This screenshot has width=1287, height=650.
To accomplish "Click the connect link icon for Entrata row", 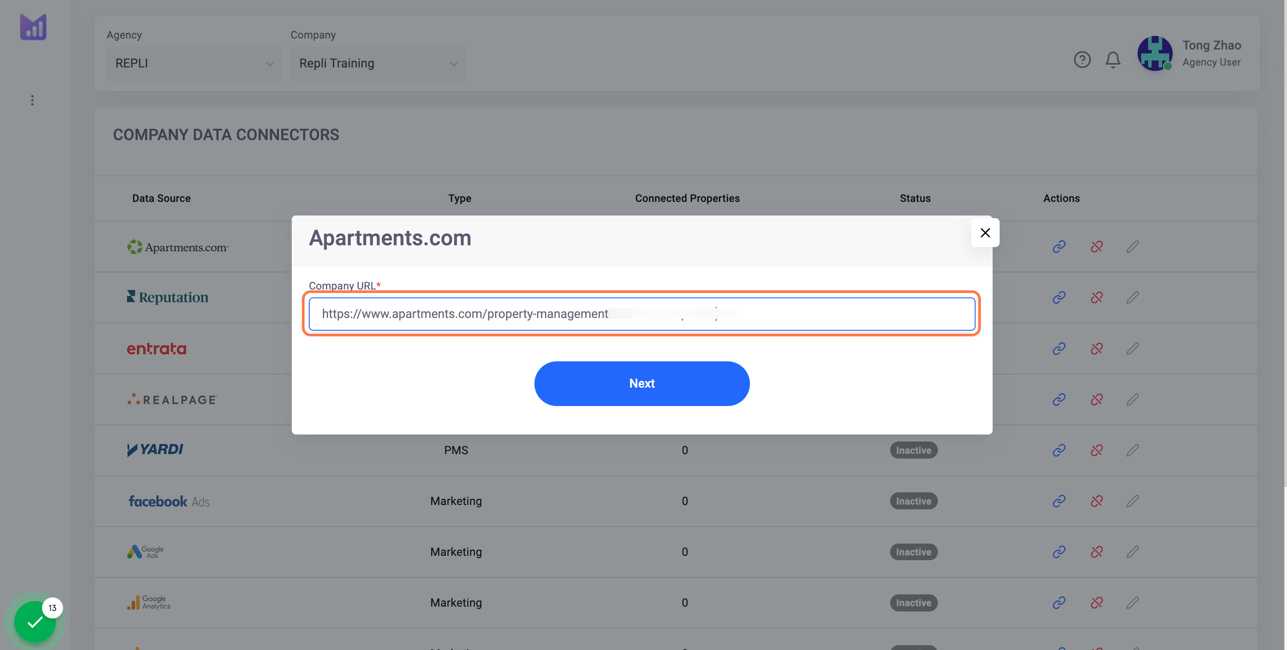I will click(x=1059, y=349).
